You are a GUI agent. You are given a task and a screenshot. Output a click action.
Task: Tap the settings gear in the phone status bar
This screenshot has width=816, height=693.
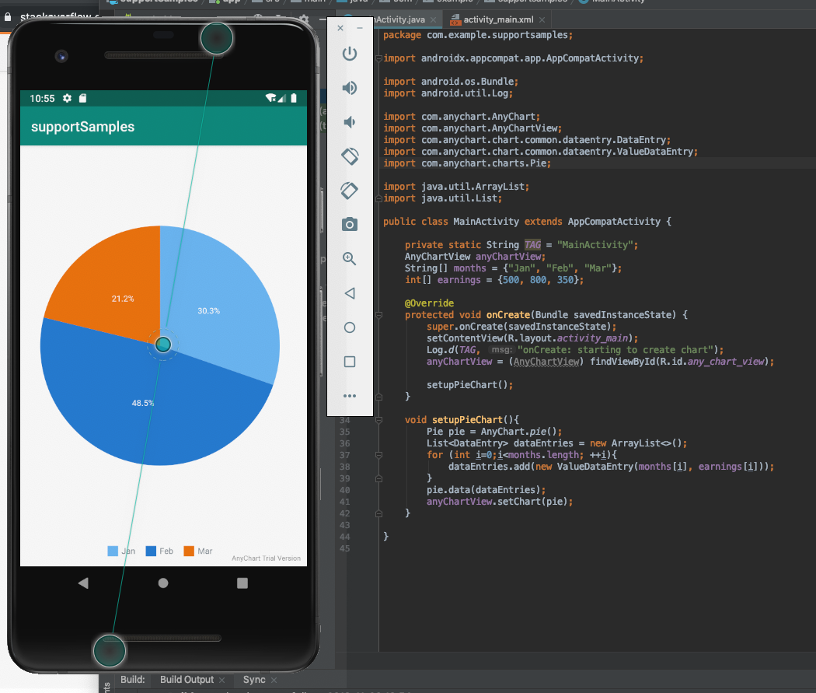pyautogui.click(x=67, y=98)
